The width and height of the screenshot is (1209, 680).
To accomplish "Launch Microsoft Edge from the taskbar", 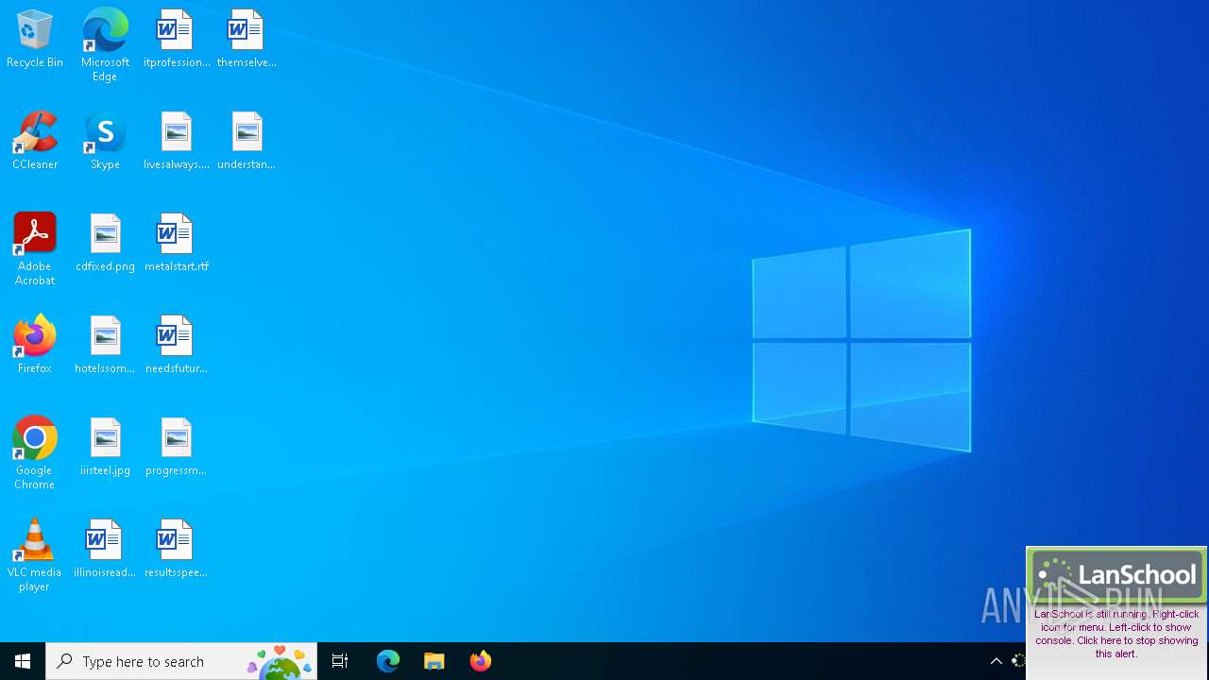I will (388, 661).
